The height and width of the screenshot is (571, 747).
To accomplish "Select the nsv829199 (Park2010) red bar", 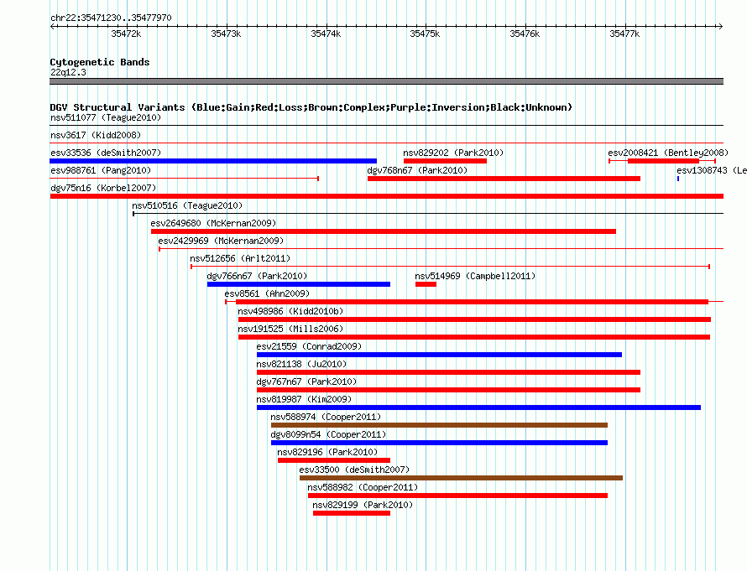I will click(x=352, y=513).
